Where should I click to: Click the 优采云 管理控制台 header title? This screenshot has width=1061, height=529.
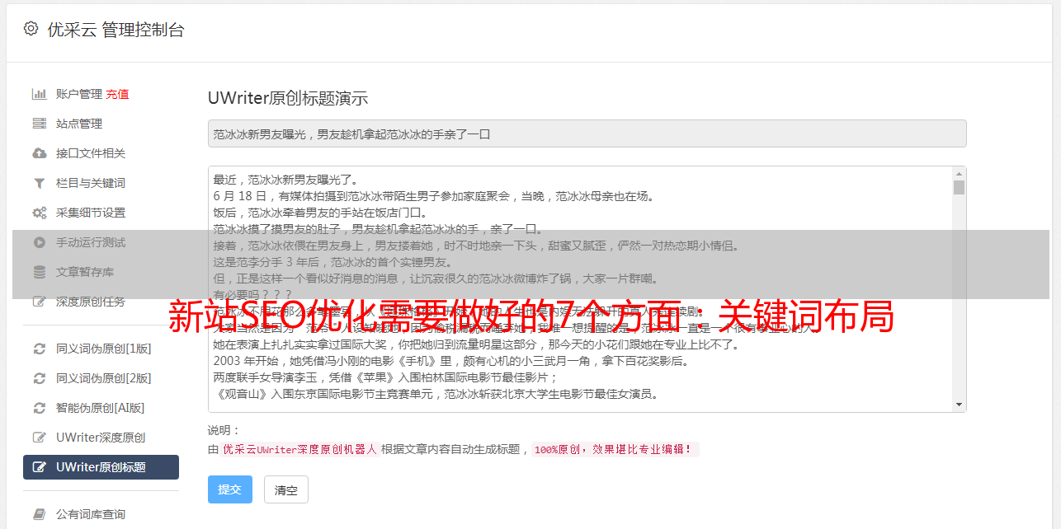coord(116,30)
